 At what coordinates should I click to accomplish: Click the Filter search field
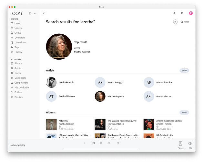click(x=185, y=22)
